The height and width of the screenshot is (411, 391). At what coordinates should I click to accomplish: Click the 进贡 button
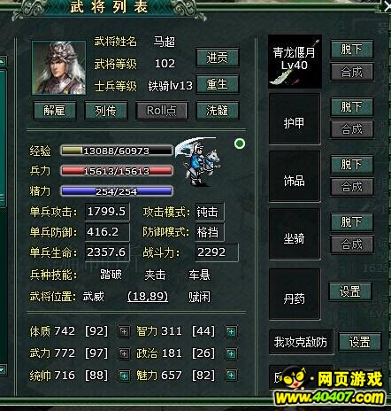218,58
